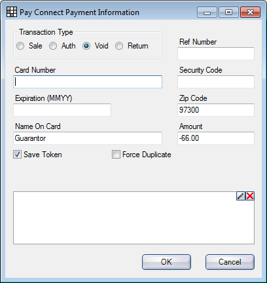Click the Ref Number input field
The height and width of the screenshot is (283, 267).
coord(216,54)
